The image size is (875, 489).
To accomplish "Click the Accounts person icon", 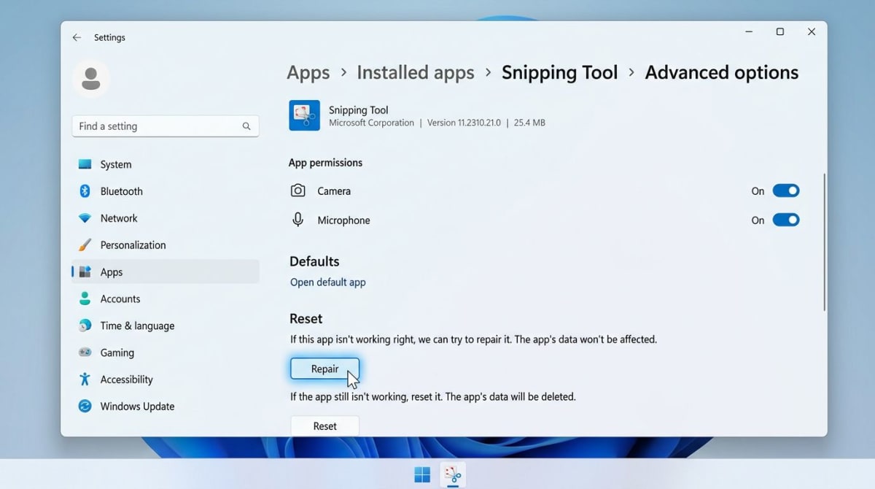I will tap(85, 299).
